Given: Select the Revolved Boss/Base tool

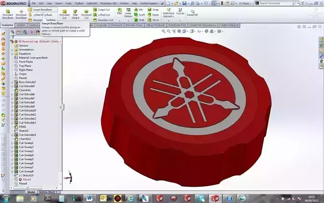Looking at the screenshot, I should [21, 14].
